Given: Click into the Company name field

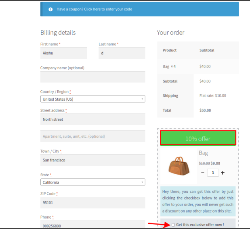Looking at the screenshot, I should coord(92,77).
